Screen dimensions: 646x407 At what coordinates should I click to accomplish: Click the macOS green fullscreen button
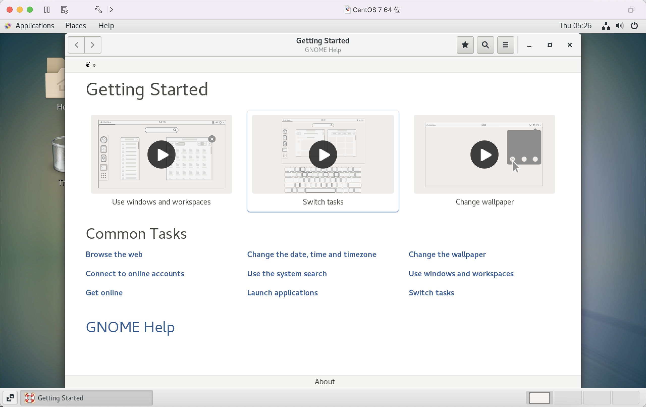(30, 10)
